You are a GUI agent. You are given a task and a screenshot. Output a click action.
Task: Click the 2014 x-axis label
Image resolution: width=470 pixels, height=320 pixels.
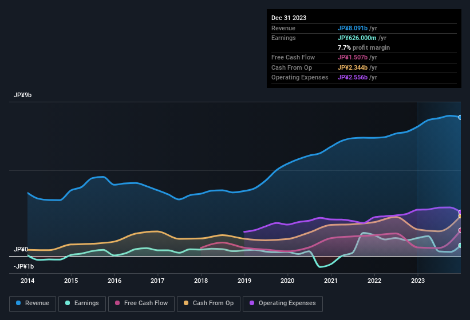point(27,281)
